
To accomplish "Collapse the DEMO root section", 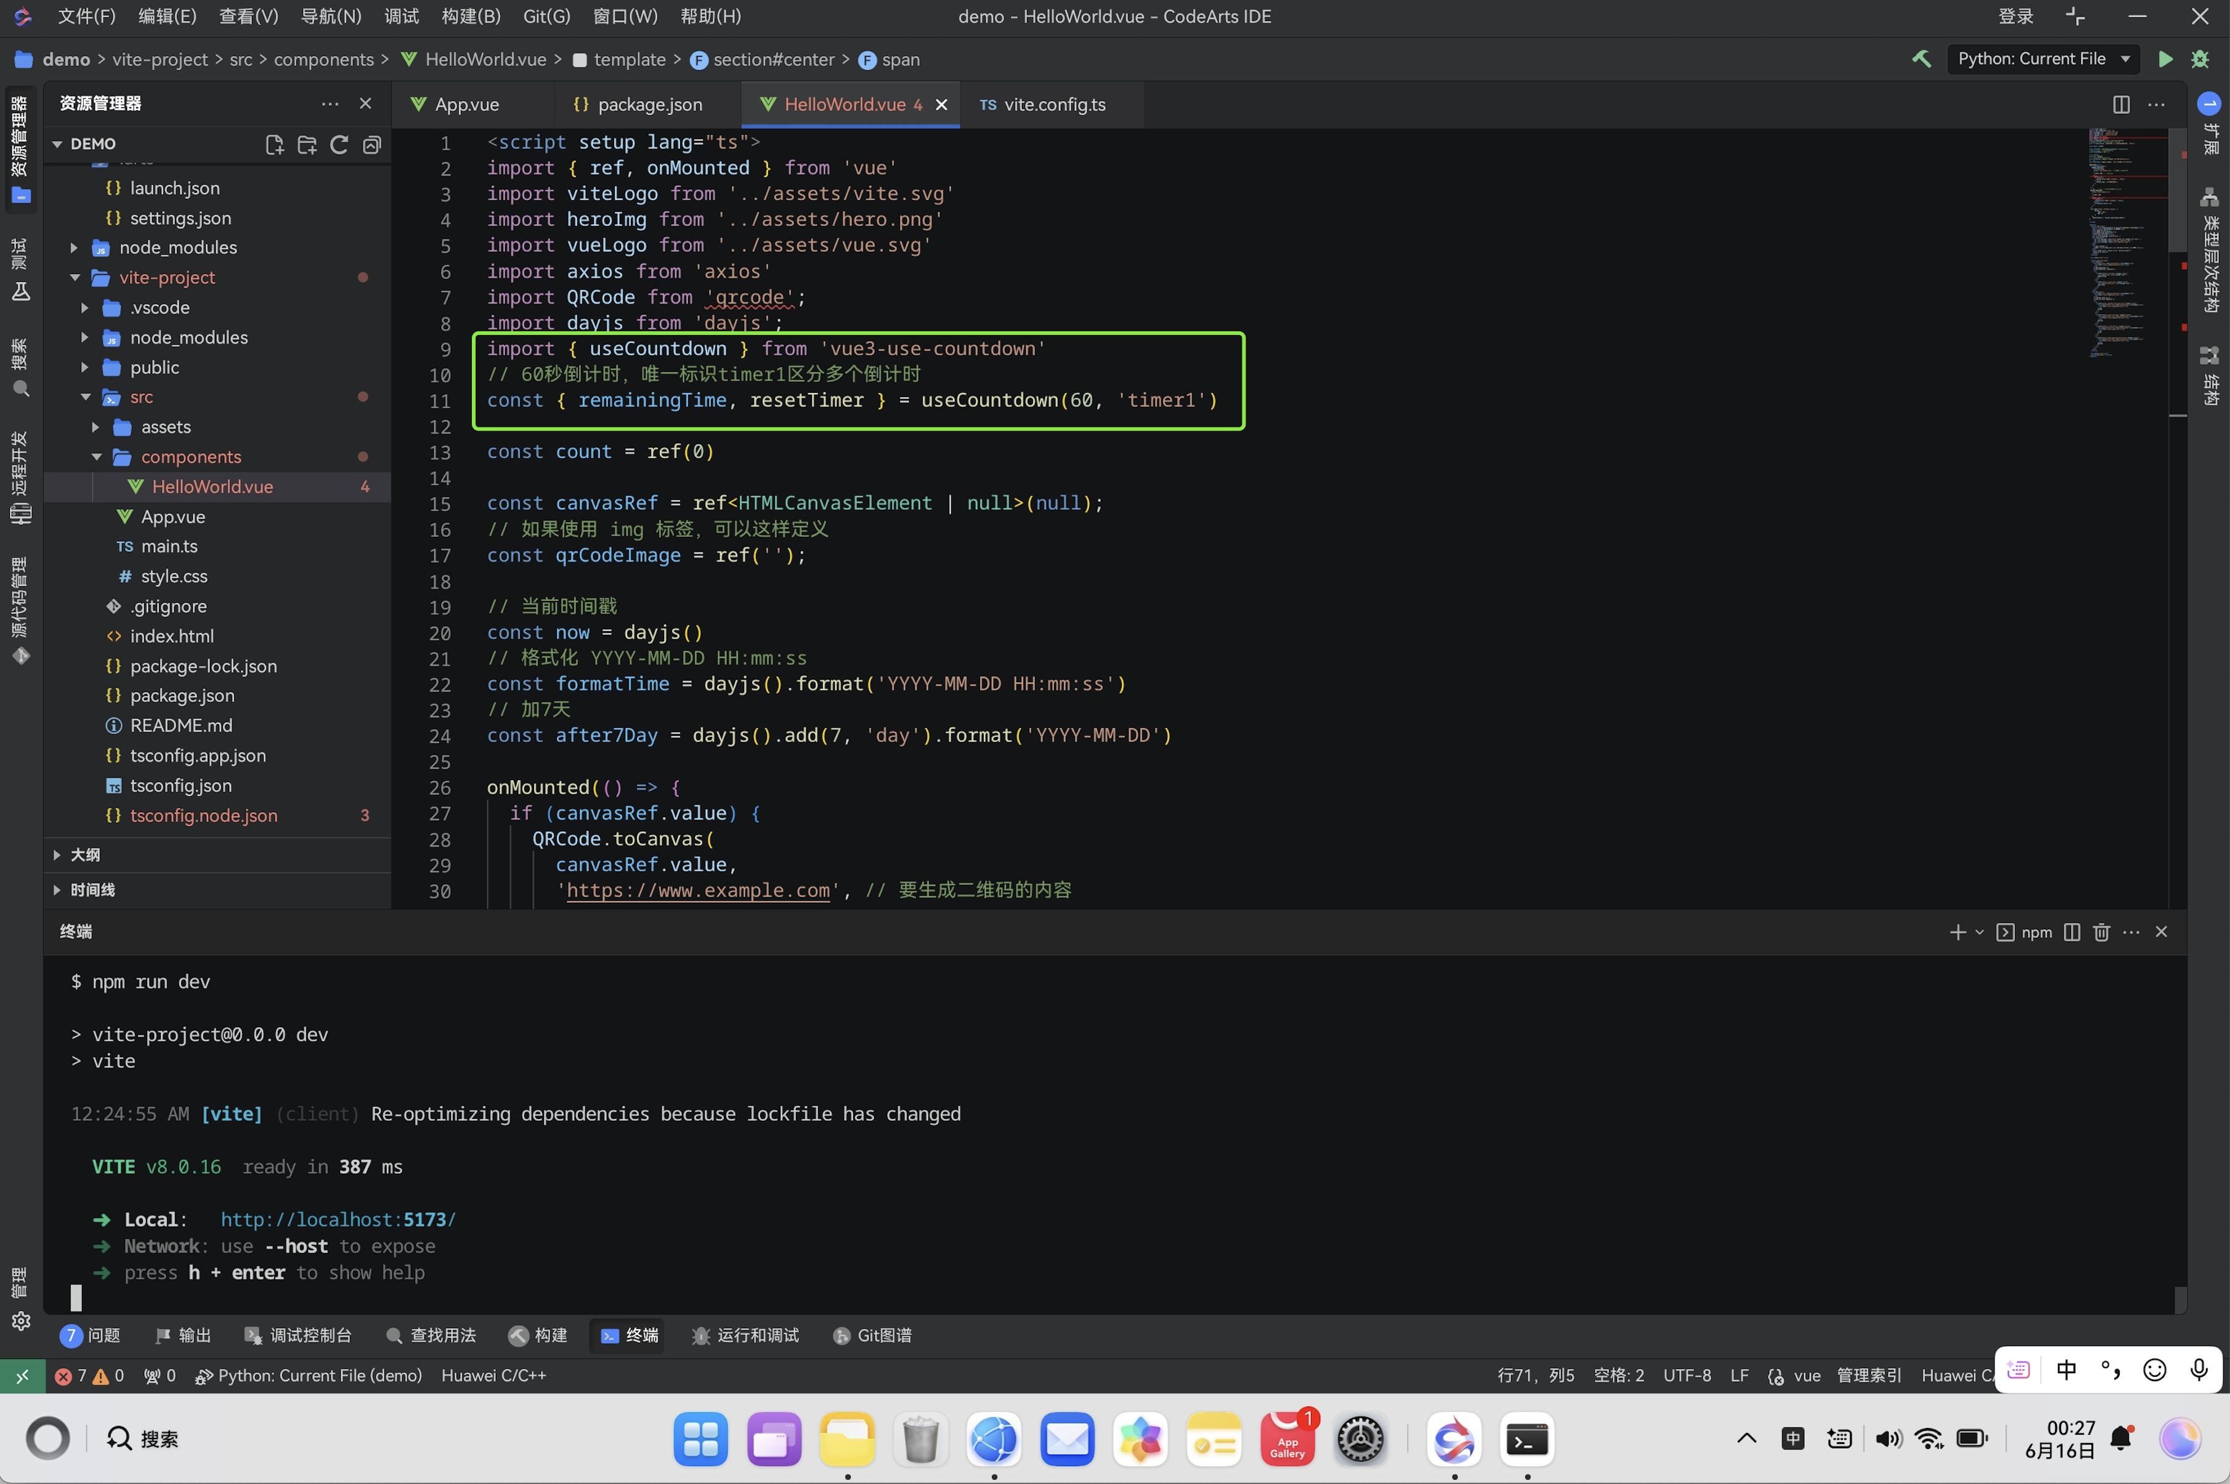I will tap(57, 144).
